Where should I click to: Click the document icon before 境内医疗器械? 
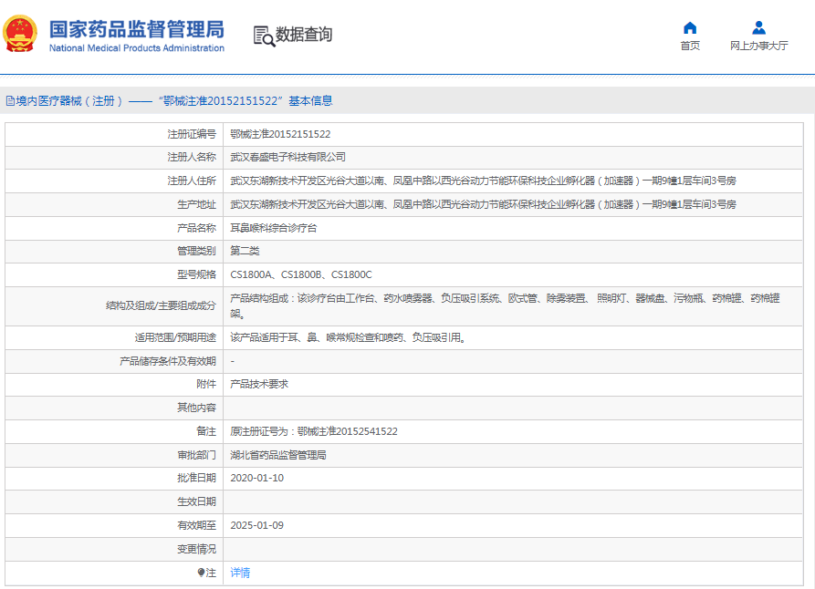(10, 101)
